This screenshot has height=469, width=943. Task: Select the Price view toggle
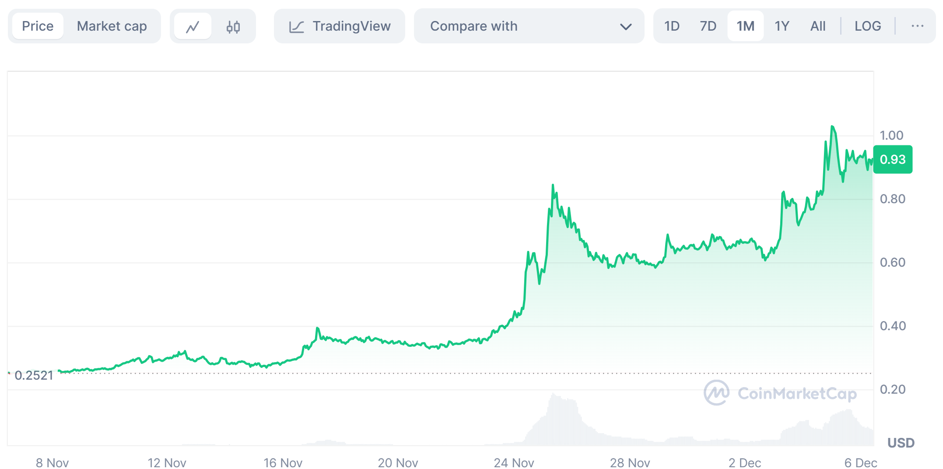pos(38,26)
